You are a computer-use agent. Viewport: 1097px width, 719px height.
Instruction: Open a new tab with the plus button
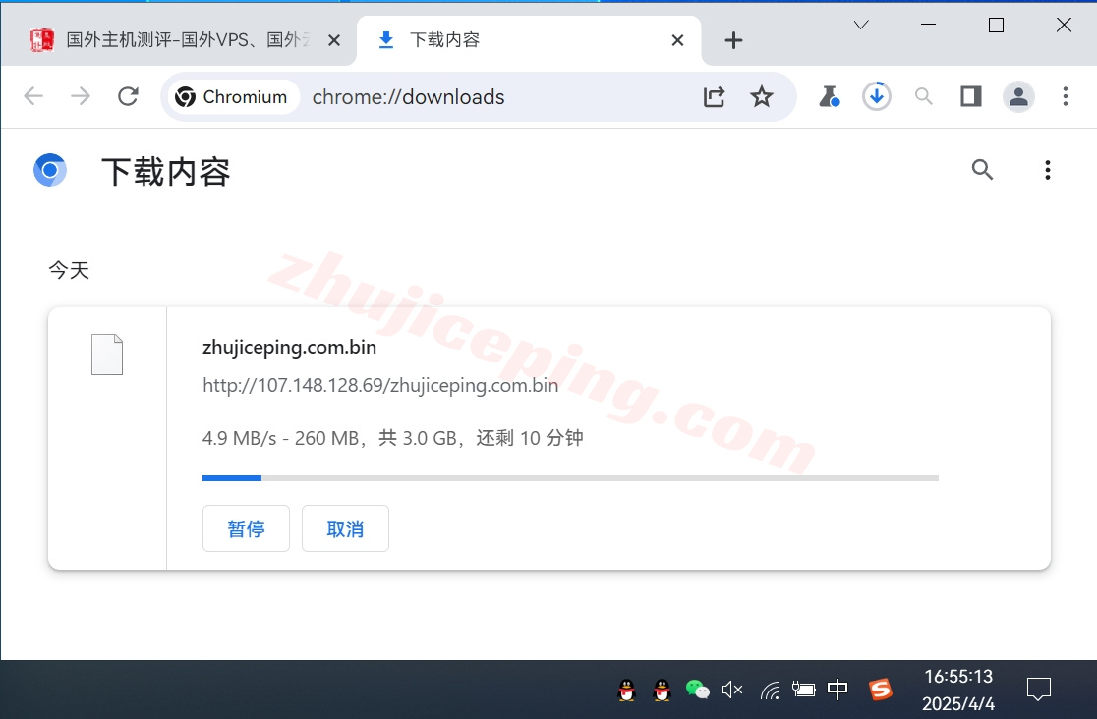point(733,40)
